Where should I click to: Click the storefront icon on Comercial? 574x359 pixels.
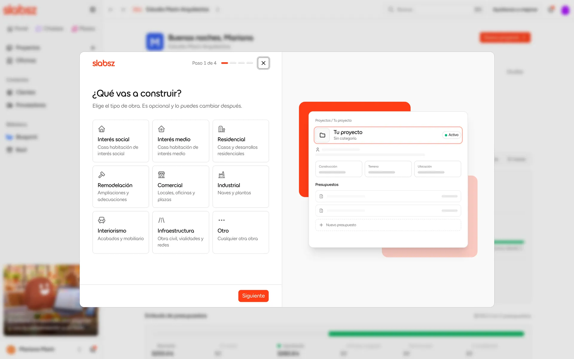(x=161, y=175)
